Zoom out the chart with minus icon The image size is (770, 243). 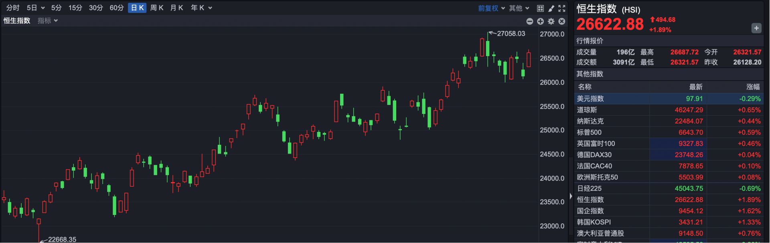530,21
